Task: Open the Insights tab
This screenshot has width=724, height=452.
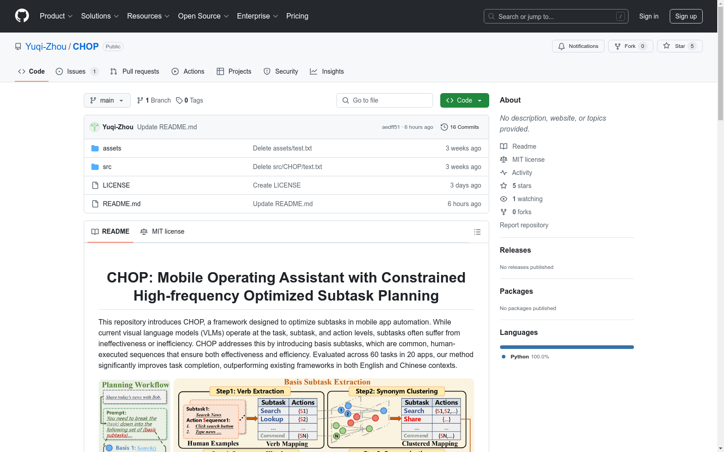Action: coord(327,71)
